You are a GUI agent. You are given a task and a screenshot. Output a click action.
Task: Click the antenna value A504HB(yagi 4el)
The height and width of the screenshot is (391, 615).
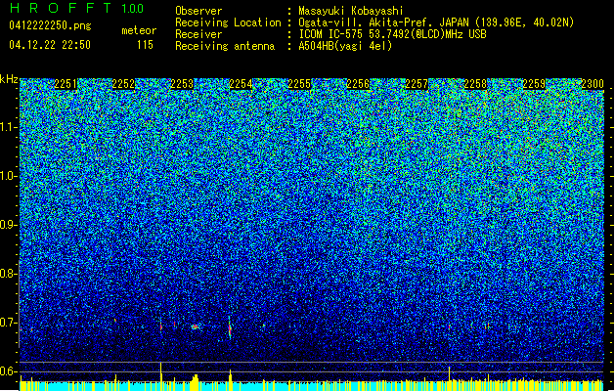345,46
